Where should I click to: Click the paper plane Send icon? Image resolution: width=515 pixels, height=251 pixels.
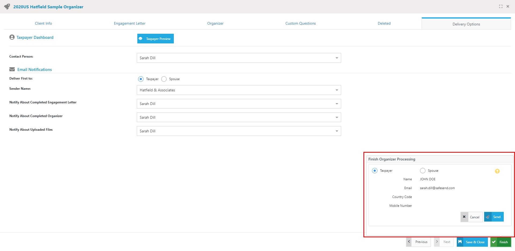pyautogui.click(x=488, y=217)
